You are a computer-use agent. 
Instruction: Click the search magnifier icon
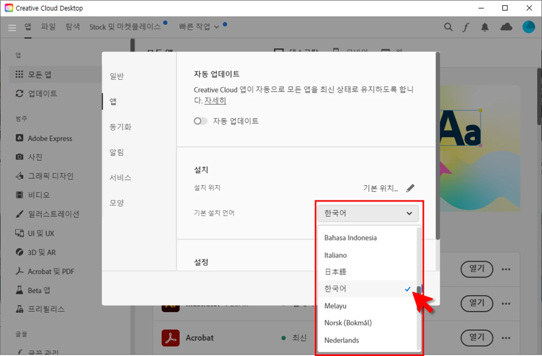(x=448, y=27)
